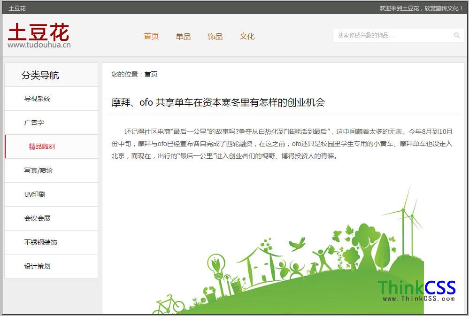Image resolution: width=469 pixels, height=316 pixels.
Task: Click the 设计策划 sidebar link
Action: click(51, 266)
